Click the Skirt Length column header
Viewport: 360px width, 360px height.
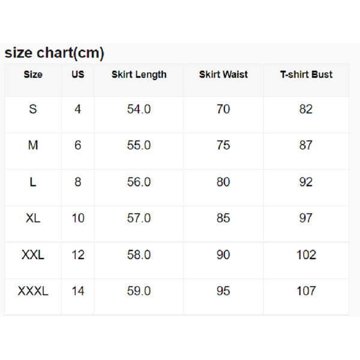pyautogui.click(x=139, y=75)
